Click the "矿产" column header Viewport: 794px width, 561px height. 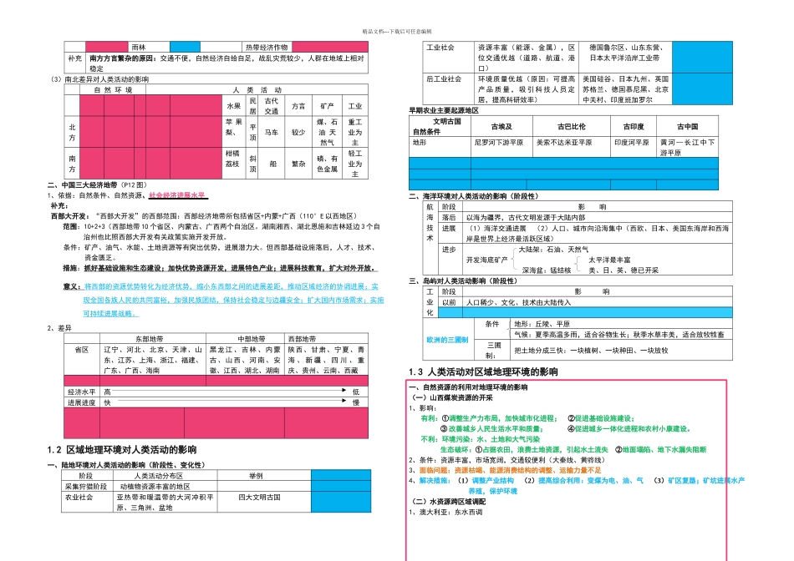tap(327, 106)
